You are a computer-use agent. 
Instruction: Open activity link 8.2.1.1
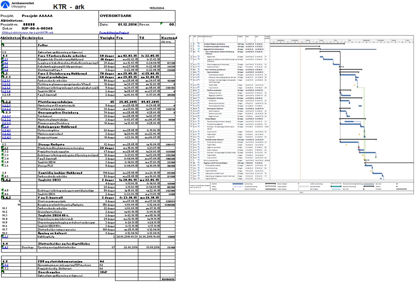click(6, 81)
